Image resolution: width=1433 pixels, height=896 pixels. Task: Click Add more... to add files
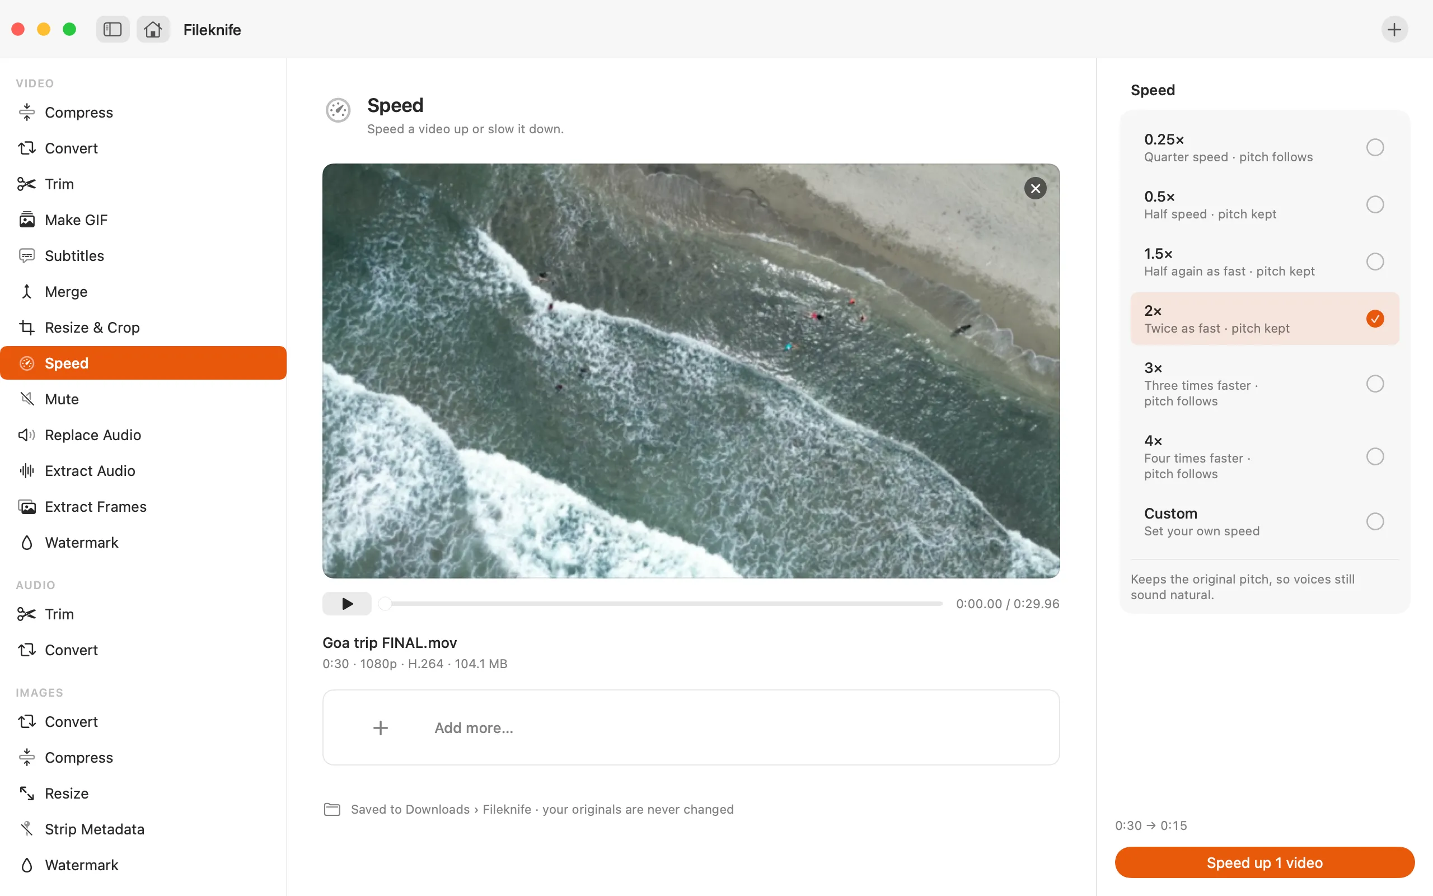click(x=690, y=727)
